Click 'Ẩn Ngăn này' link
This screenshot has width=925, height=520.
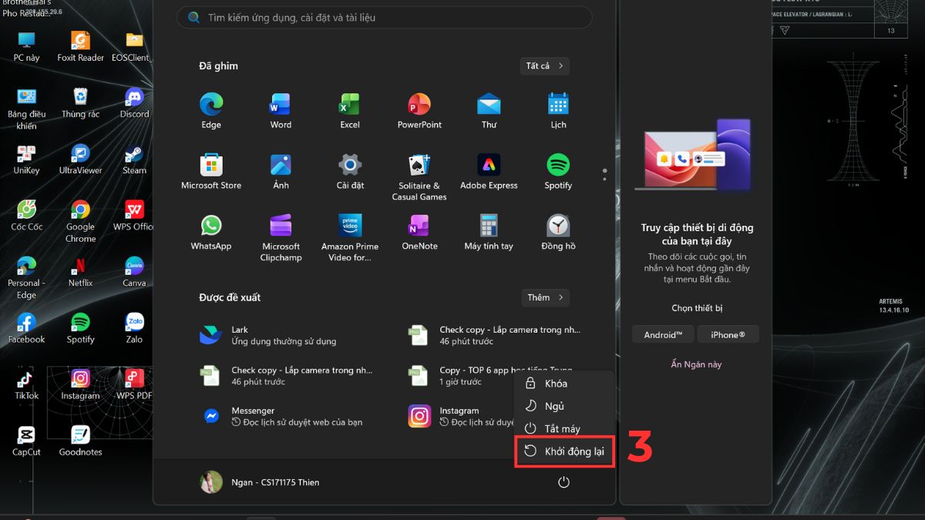tap(695, 364)
